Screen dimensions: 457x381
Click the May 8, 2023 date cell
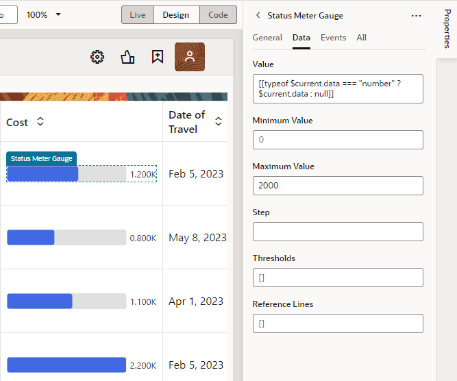point(197,238)
